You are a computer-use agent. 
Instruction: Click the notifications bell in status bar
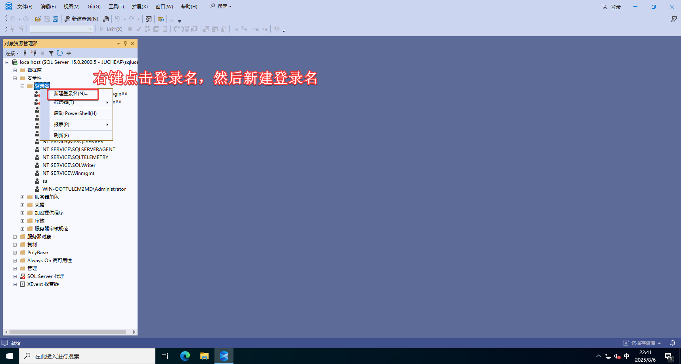(x=673, y=343)
